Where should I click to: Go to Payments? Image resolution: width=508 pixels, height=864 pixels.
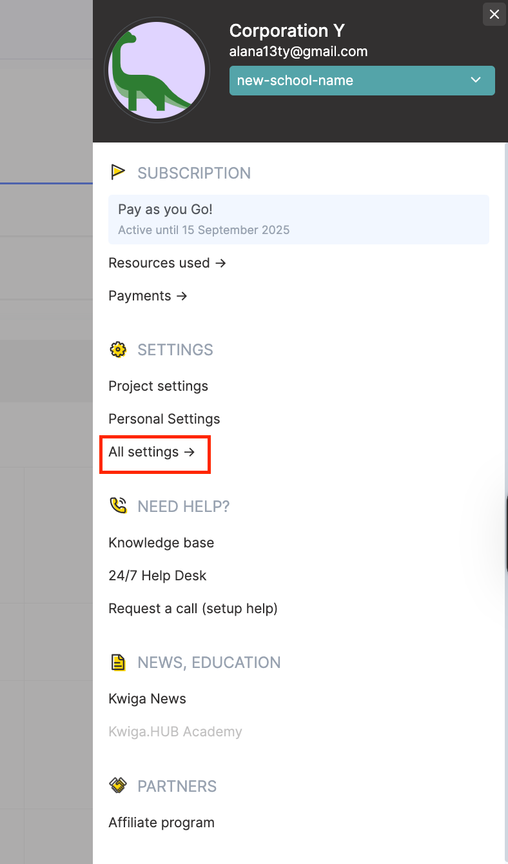148,296
